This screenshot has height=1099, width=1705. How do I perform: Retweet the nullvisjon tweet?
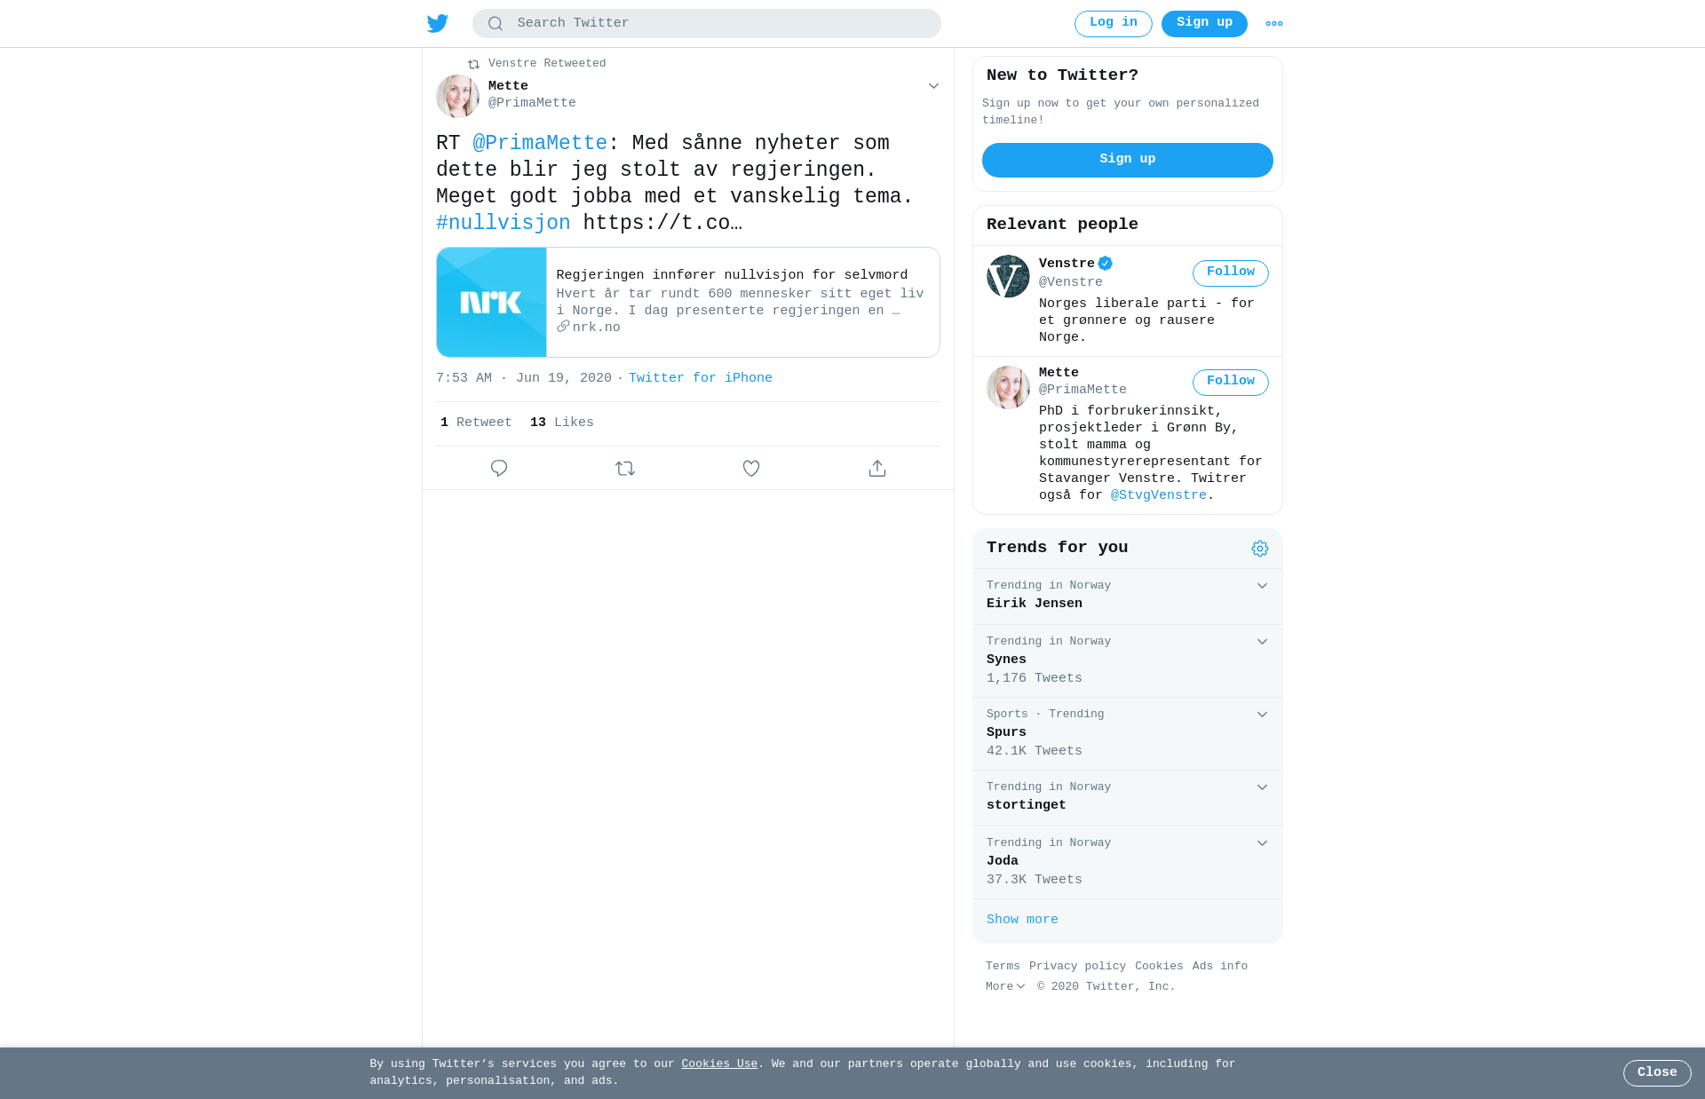[x=625, y=468]
